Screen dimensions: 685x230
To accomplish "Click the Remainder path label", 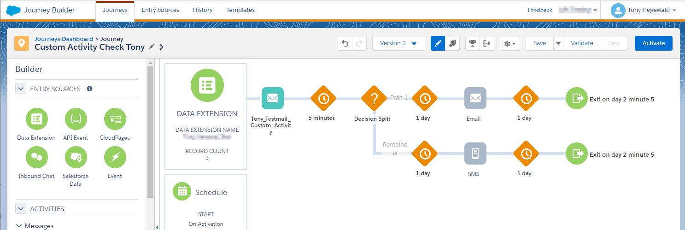I will pos(395,148).
